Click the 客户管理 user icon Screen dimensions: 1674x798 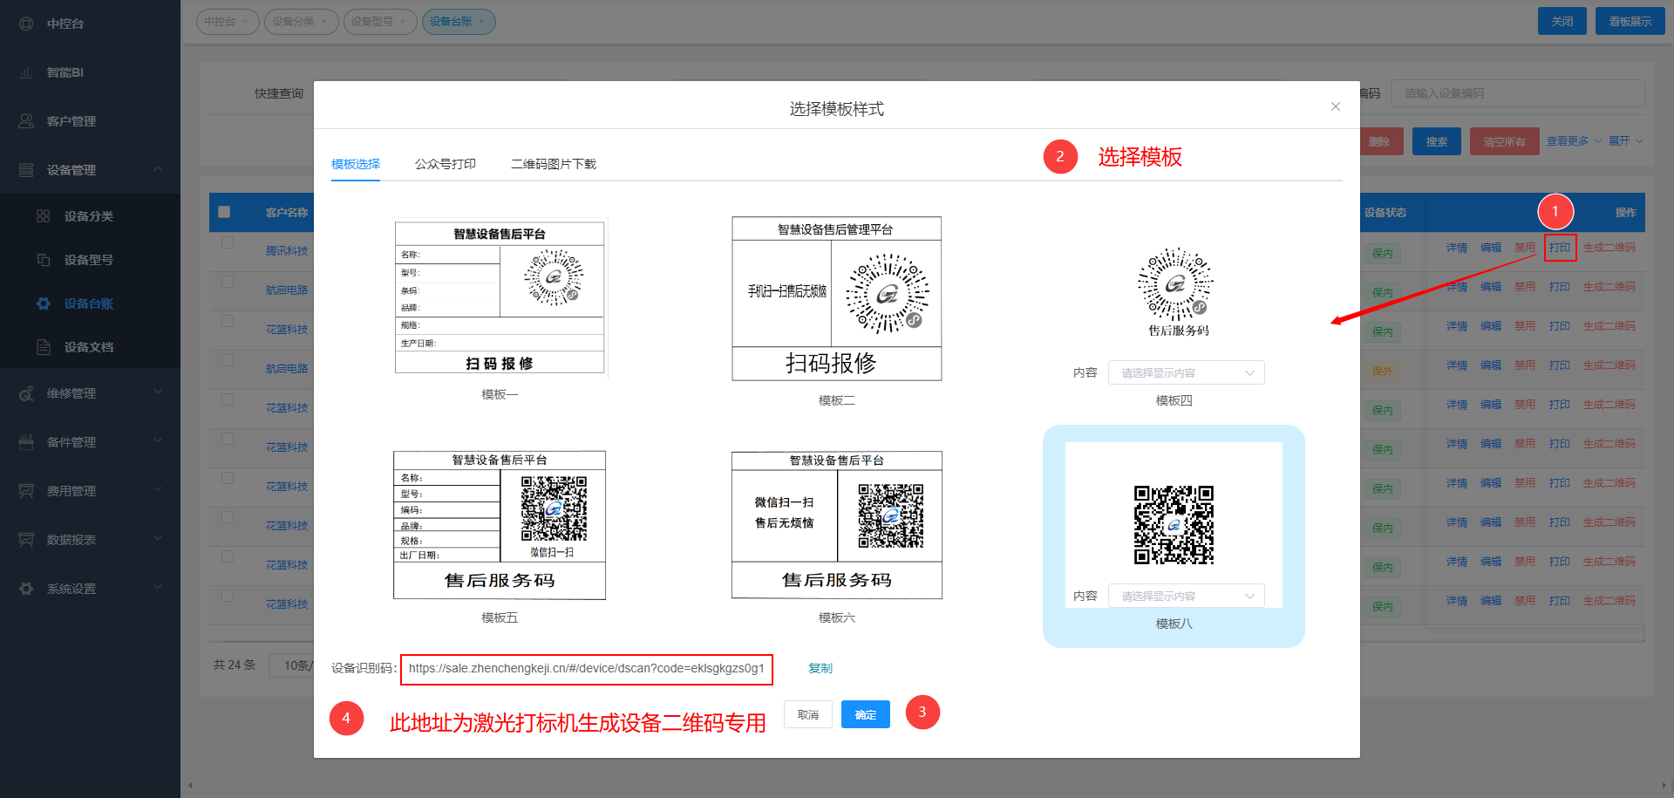click(26, 121)
